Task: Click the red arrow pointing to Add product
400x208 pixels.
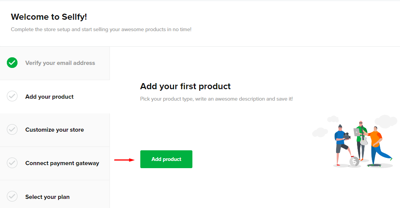Action: [124, 160]
